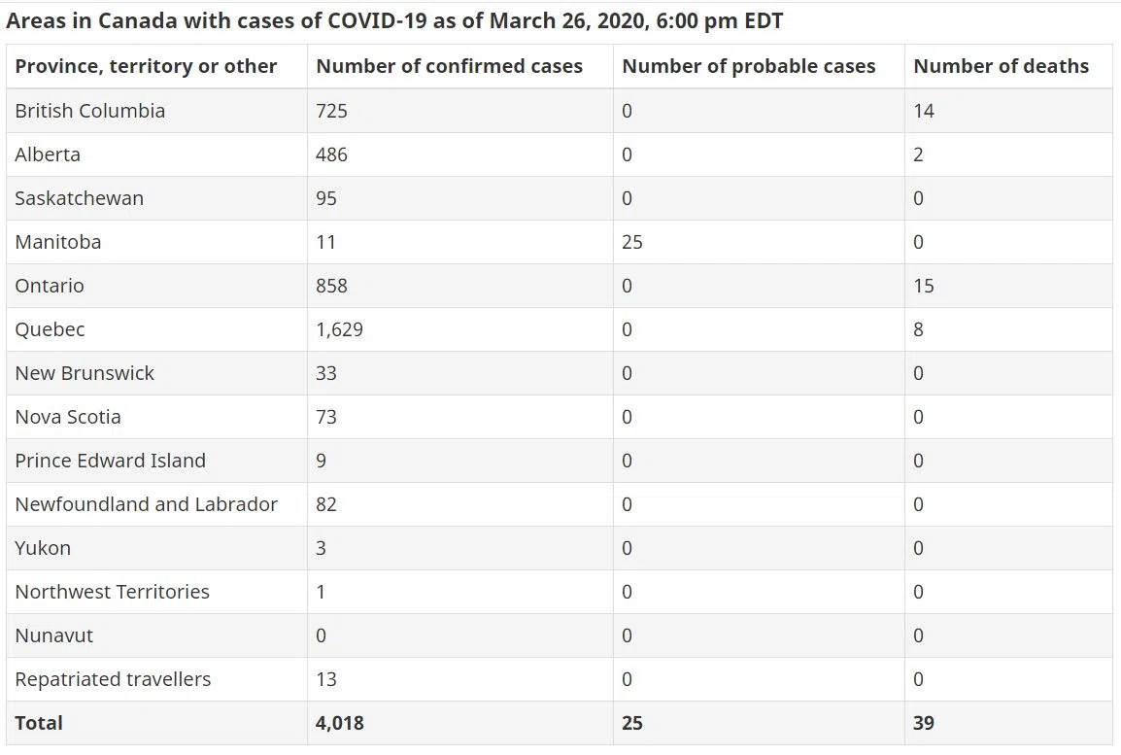
Task: Click Quebec's confirmed cases value 1,629
Action: click(x=339, y=329)
